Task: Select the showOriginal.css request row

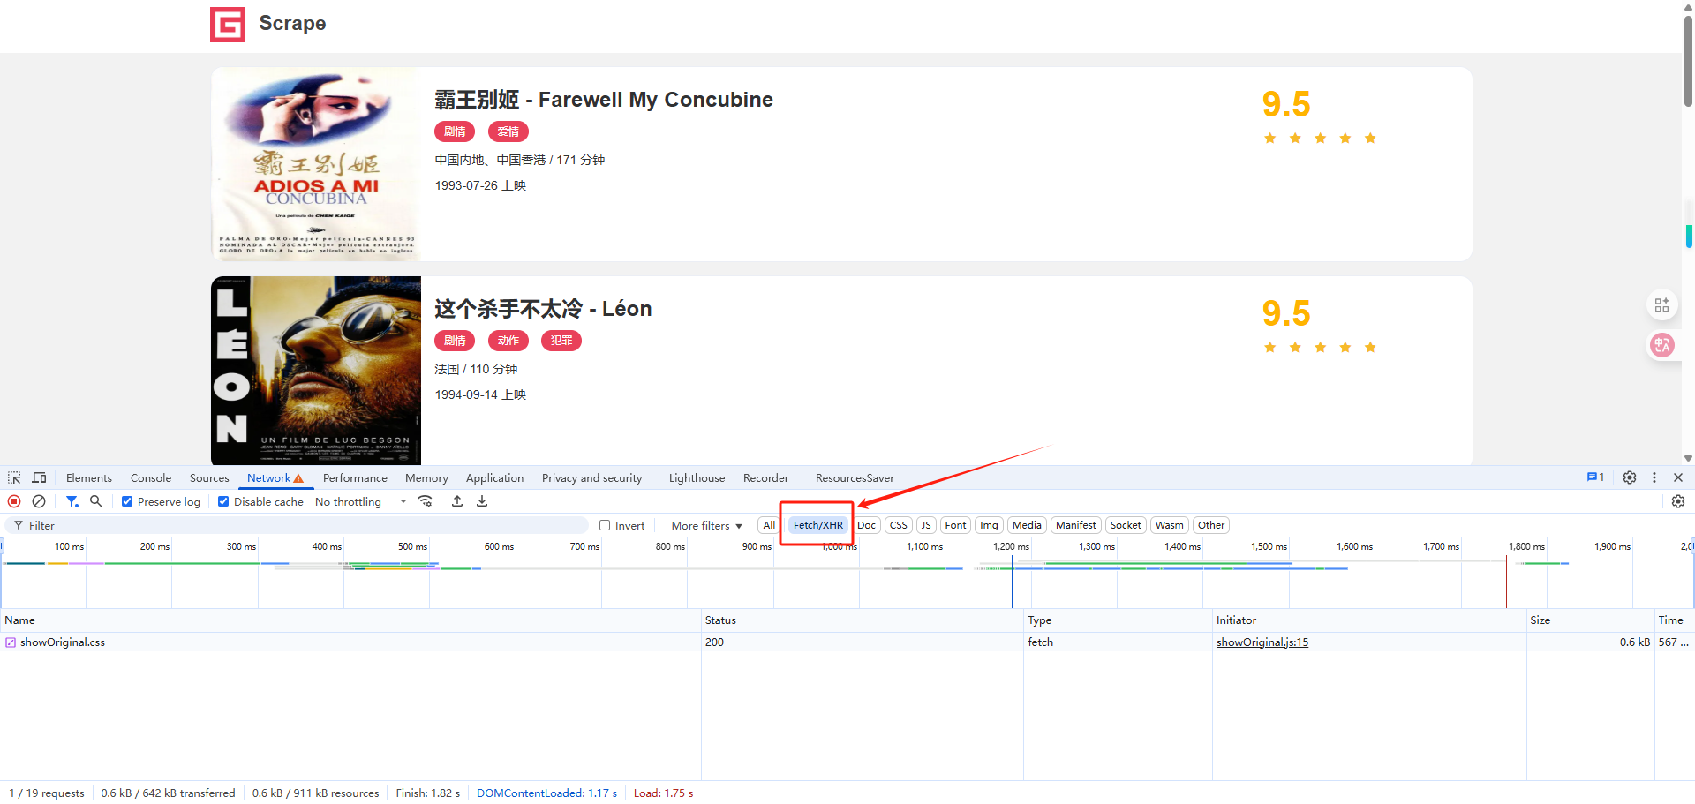Action: (847, 642)
